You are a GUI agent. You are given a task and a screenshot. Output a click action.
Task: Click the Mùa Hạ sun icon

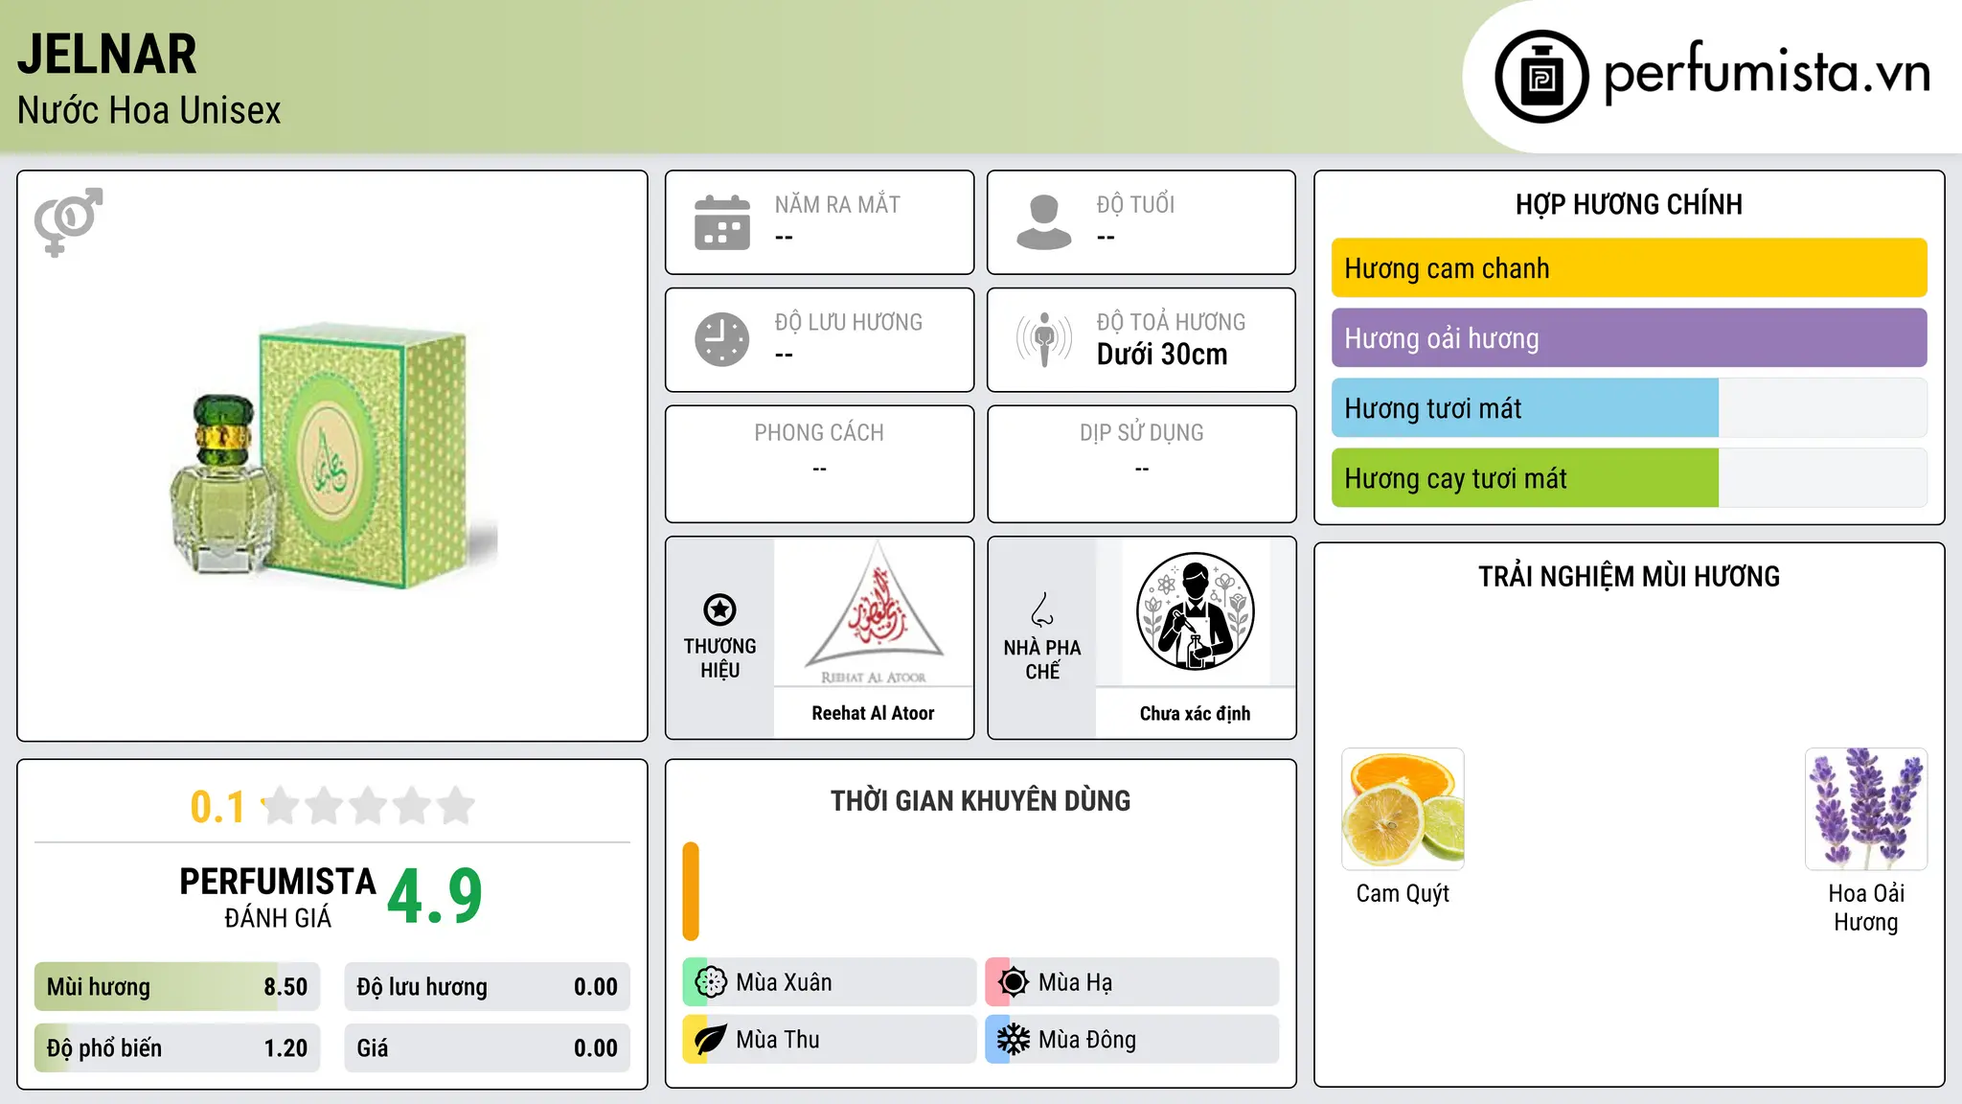(1014, 982)
